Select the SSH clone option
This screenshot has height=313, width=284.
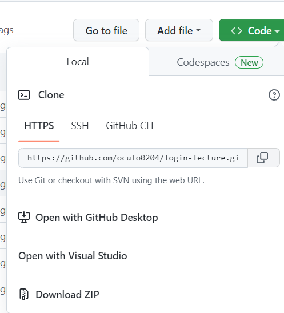coord(79,126)
